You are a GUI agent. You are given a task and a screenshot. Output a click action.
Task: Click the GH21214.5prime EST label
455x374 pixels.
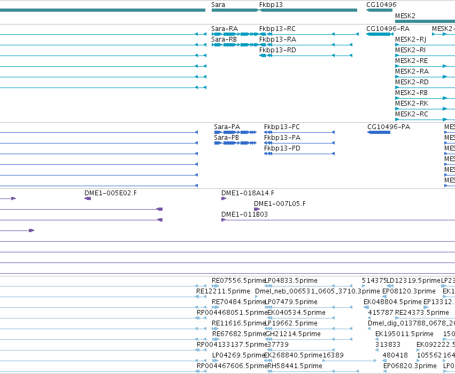[293, 334]
